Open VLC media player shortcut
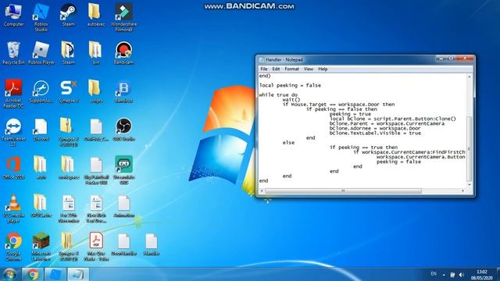500x281 pixels. (x=13, y=208)
